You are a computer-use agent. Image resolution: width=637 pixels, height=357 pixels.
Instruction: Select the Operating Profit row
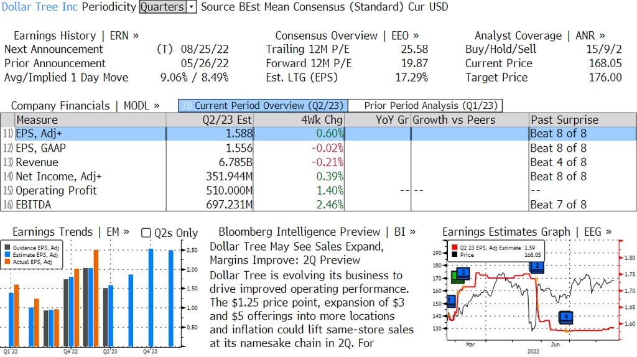[x=318, y=190]
